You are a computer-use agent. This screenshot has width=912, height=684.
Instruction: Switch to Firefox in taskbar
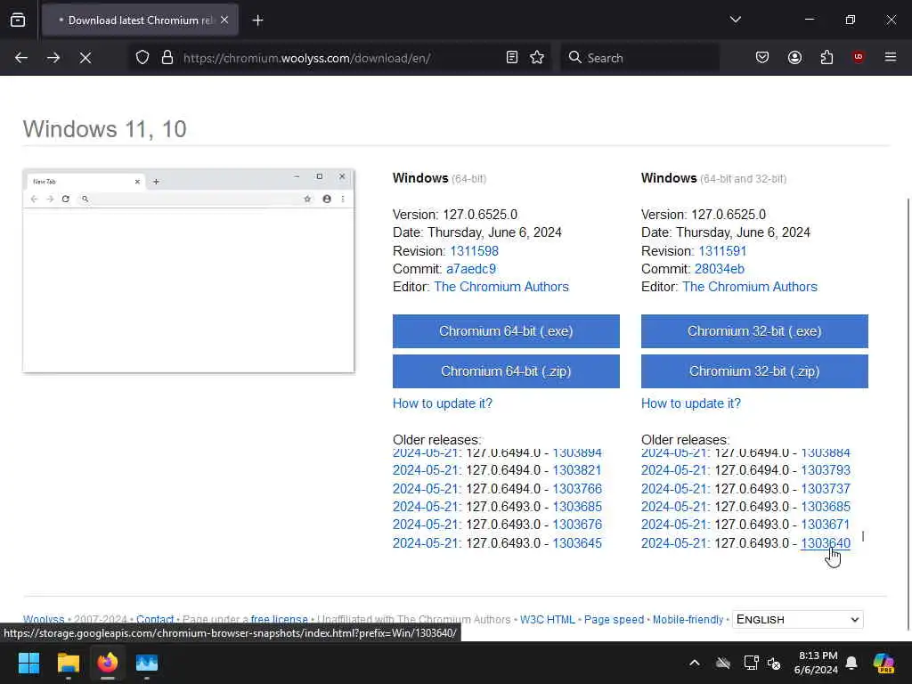click(108, 663)
